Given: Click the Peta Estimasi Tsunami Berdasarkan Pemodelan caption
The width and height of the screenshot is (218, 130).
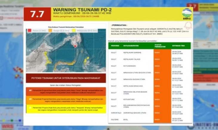Looking at the screenshot, I should click(x=66, y=27).
